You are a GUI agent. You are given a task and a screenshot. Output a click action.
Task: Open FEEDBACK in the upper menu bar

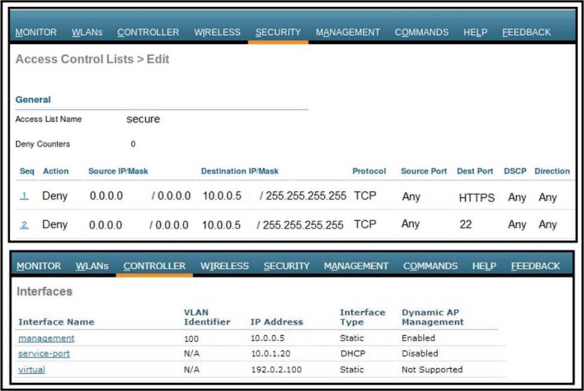526,32
